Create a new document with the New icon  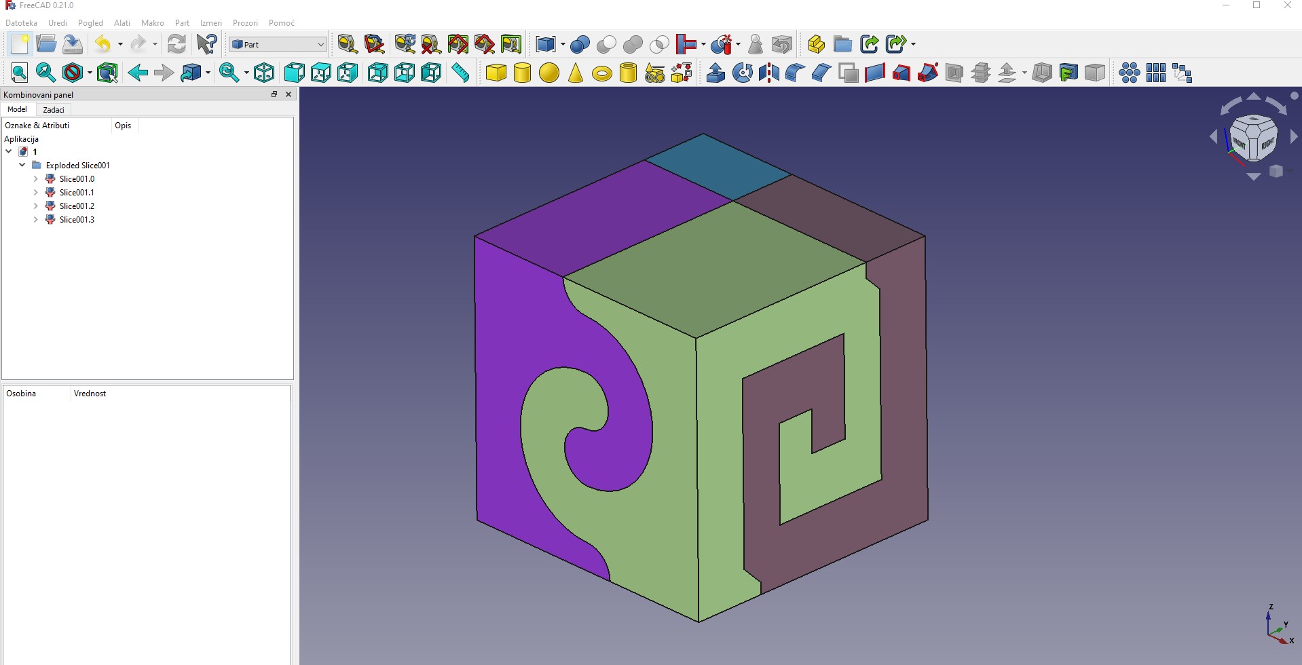20,44
